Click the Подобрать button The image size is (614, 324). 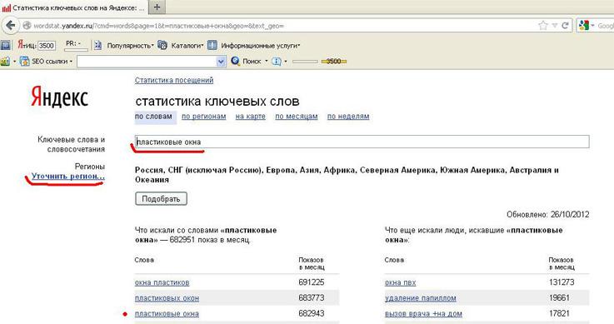pos(161,199)
